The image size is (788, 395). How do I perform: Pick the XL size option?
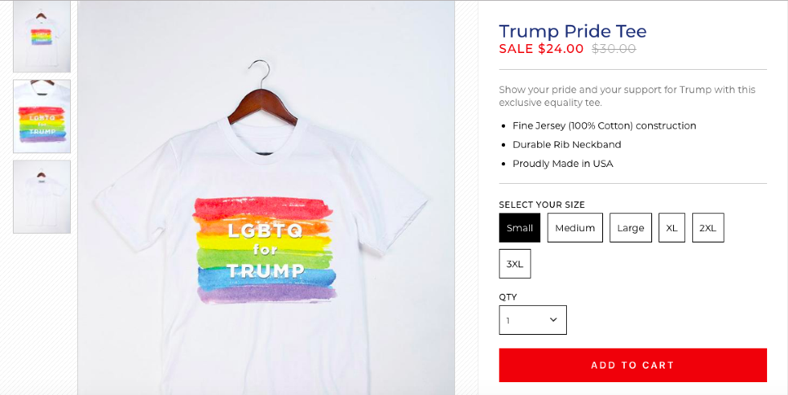(672, 228)
